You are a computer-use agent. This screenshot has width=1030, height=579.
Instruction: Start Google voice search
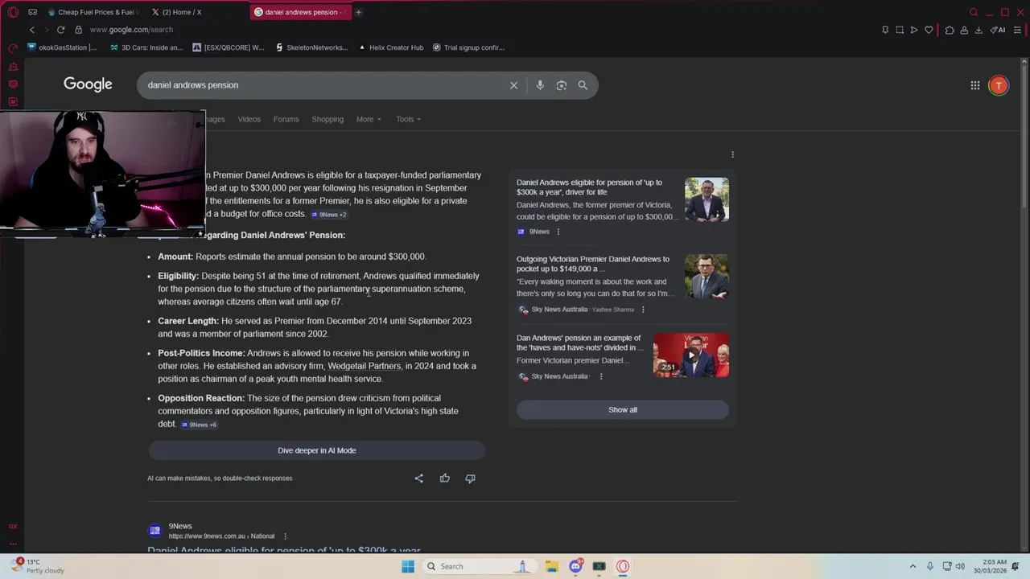pyautogui.click(x=540, y=85)
